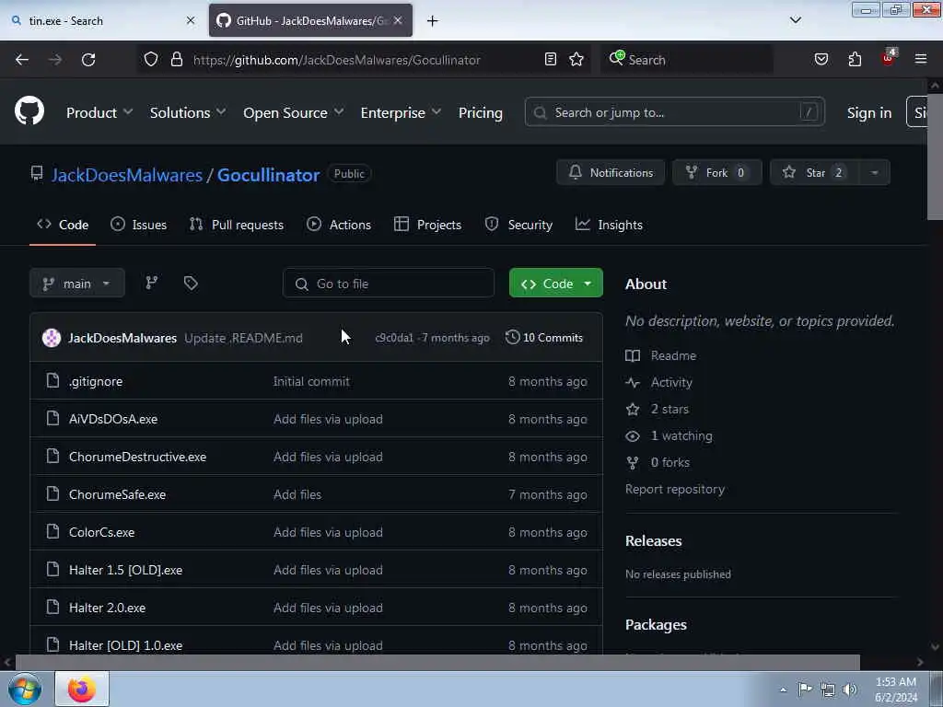This screenshot has width=943, height=707.
Task: Switch to the Projects tab
Action: (427, 225)
